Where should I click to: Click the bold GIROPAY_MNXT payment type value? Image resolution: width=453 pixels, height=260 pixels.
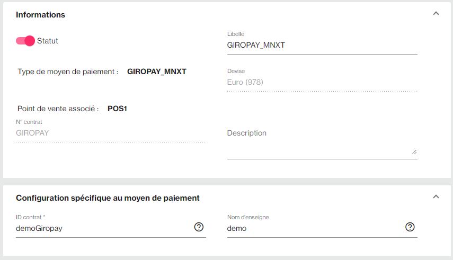[157, 71]
